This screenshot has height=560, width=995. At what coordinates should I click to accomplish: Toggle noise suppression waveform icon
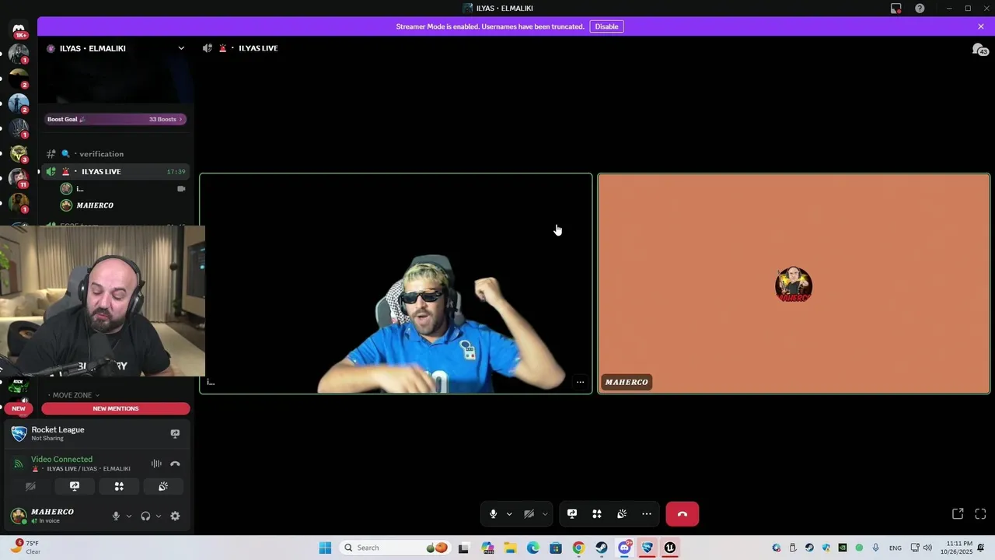click(x=156, y=464)
